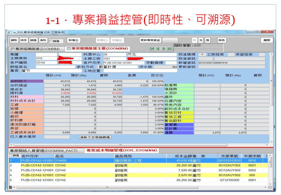Click the 客戶月序 field PI-ZB-CD142-121001
281x195 pixels.
click(x=124, y=63)
